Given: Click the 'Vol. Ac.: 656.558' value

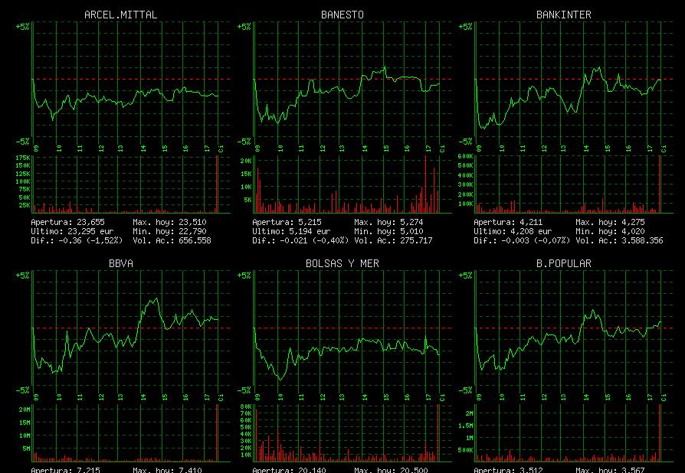Looking at the screenshot, I should 172,241.
